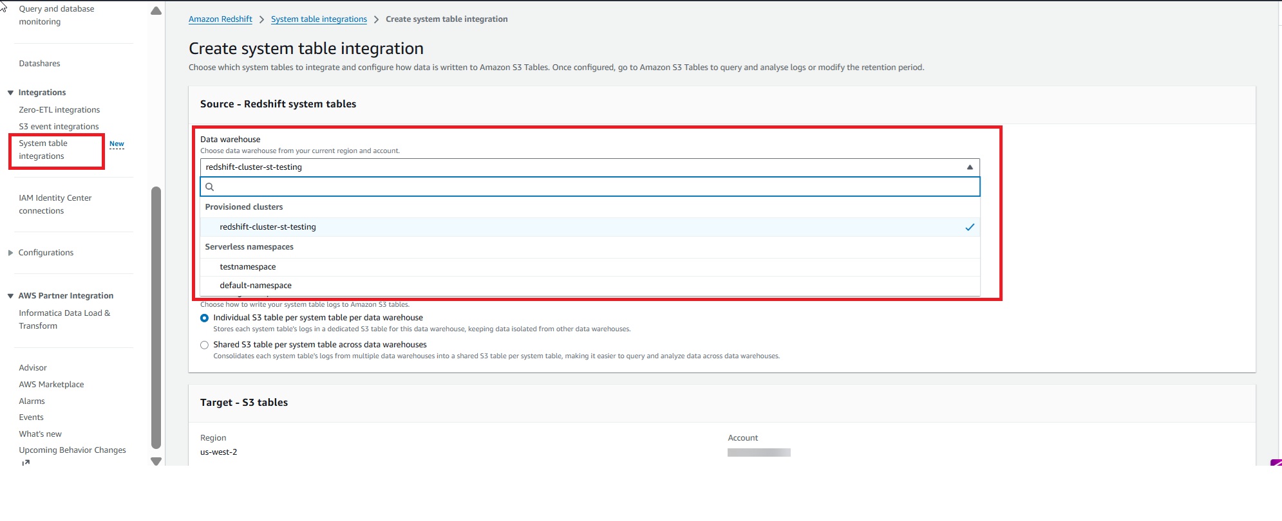Click the Region label
1282x521 pixels.
tap(213, 438)
